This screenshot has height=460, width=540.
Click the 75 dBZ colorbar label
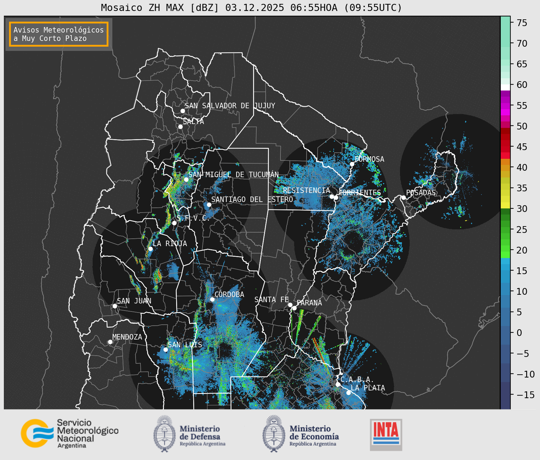(x=522, y=23)
